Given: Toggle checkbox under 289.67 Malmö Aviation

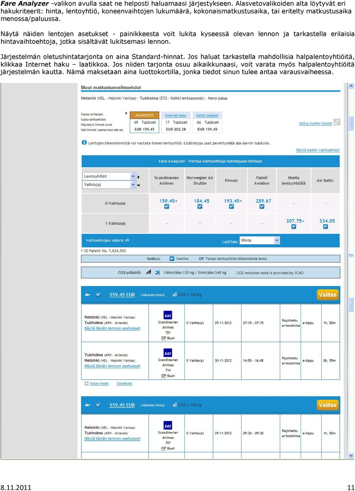Looking at the screenshot, I should 262,206.
